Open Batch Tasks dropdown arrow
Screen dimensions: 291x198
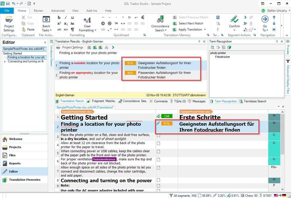pos(51,30)
